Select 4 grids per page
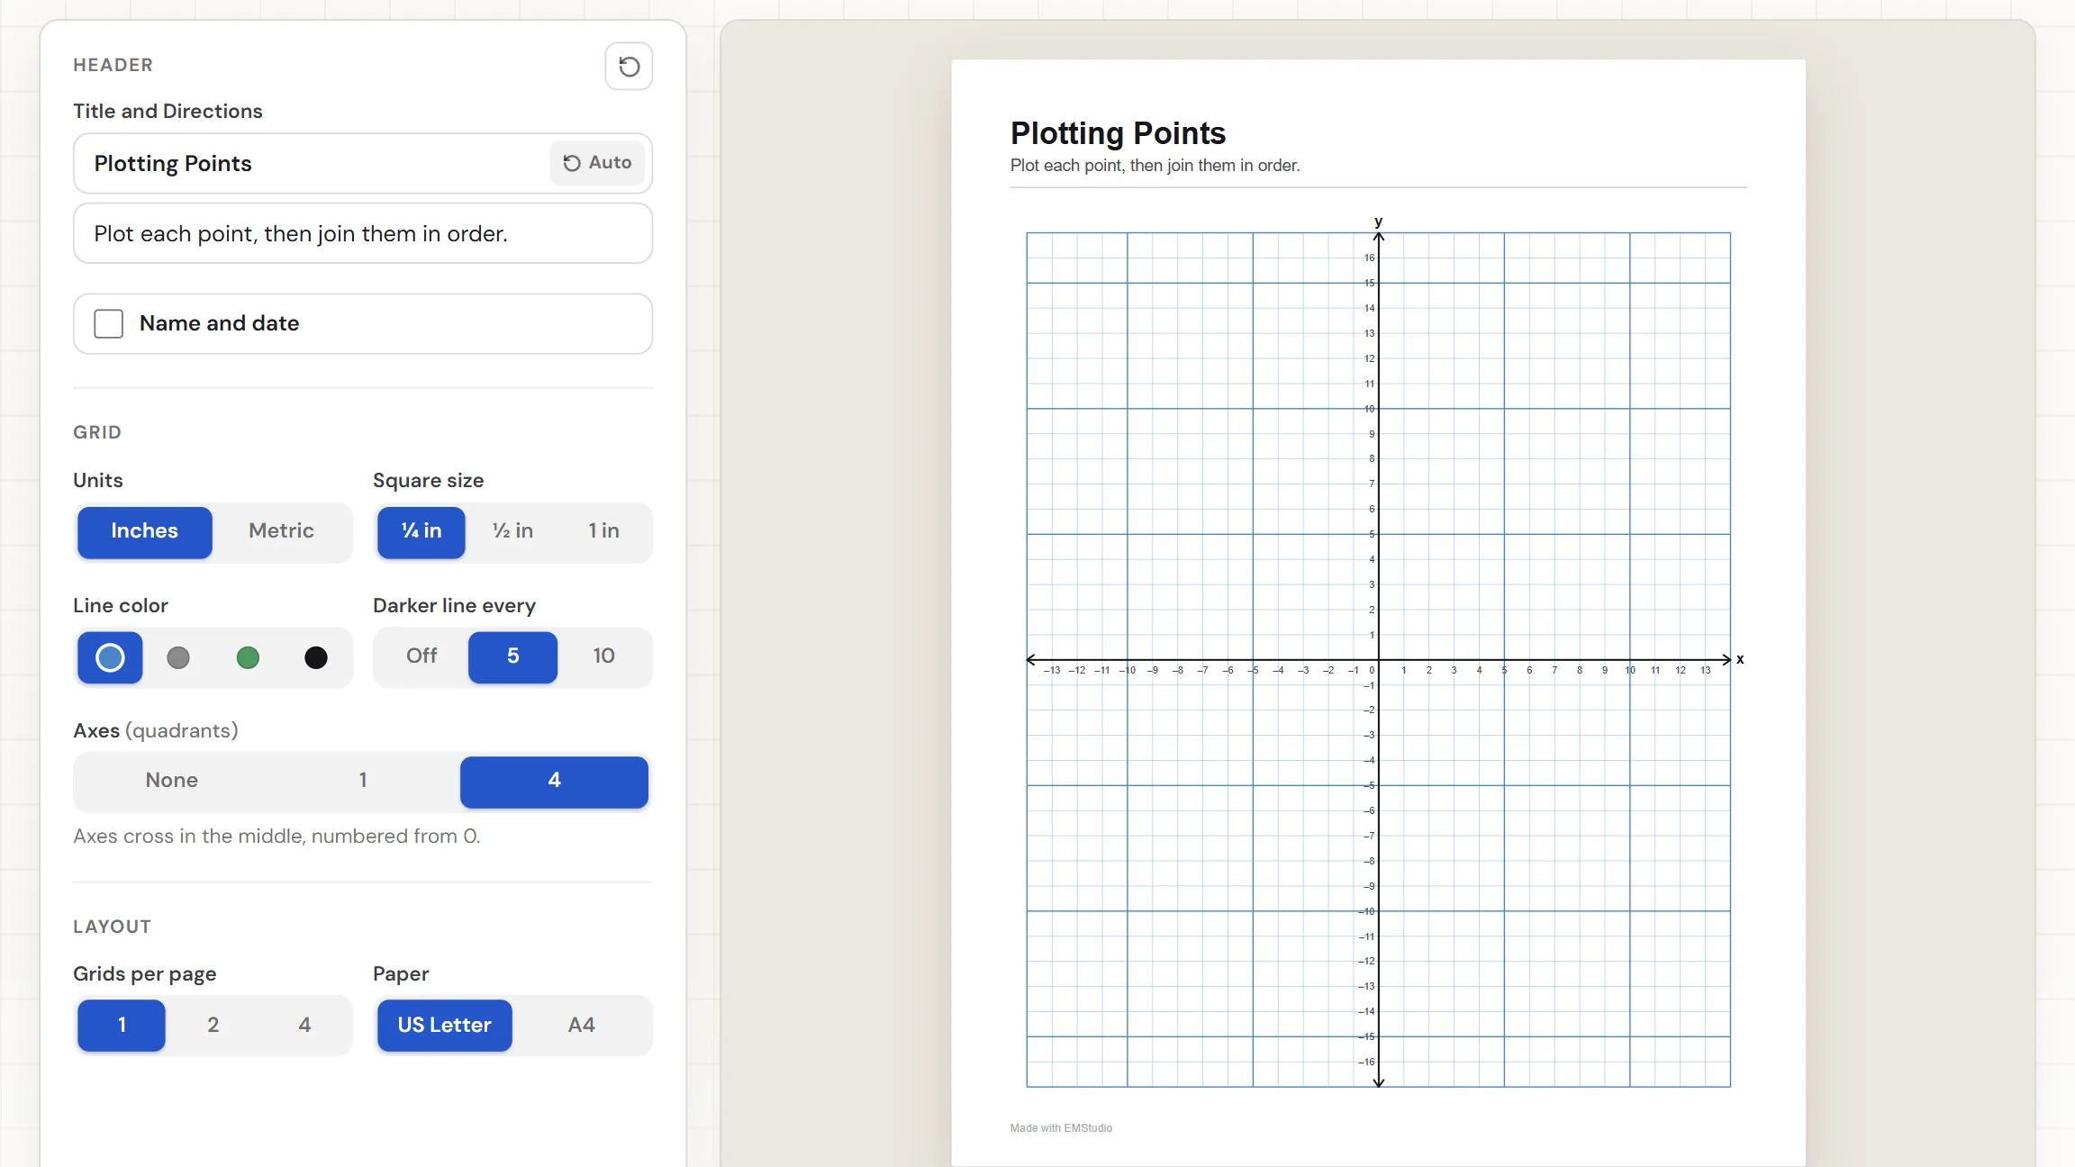Image resolution: width=2075 pixels, height=1167 pixels. pos(304,1026)
